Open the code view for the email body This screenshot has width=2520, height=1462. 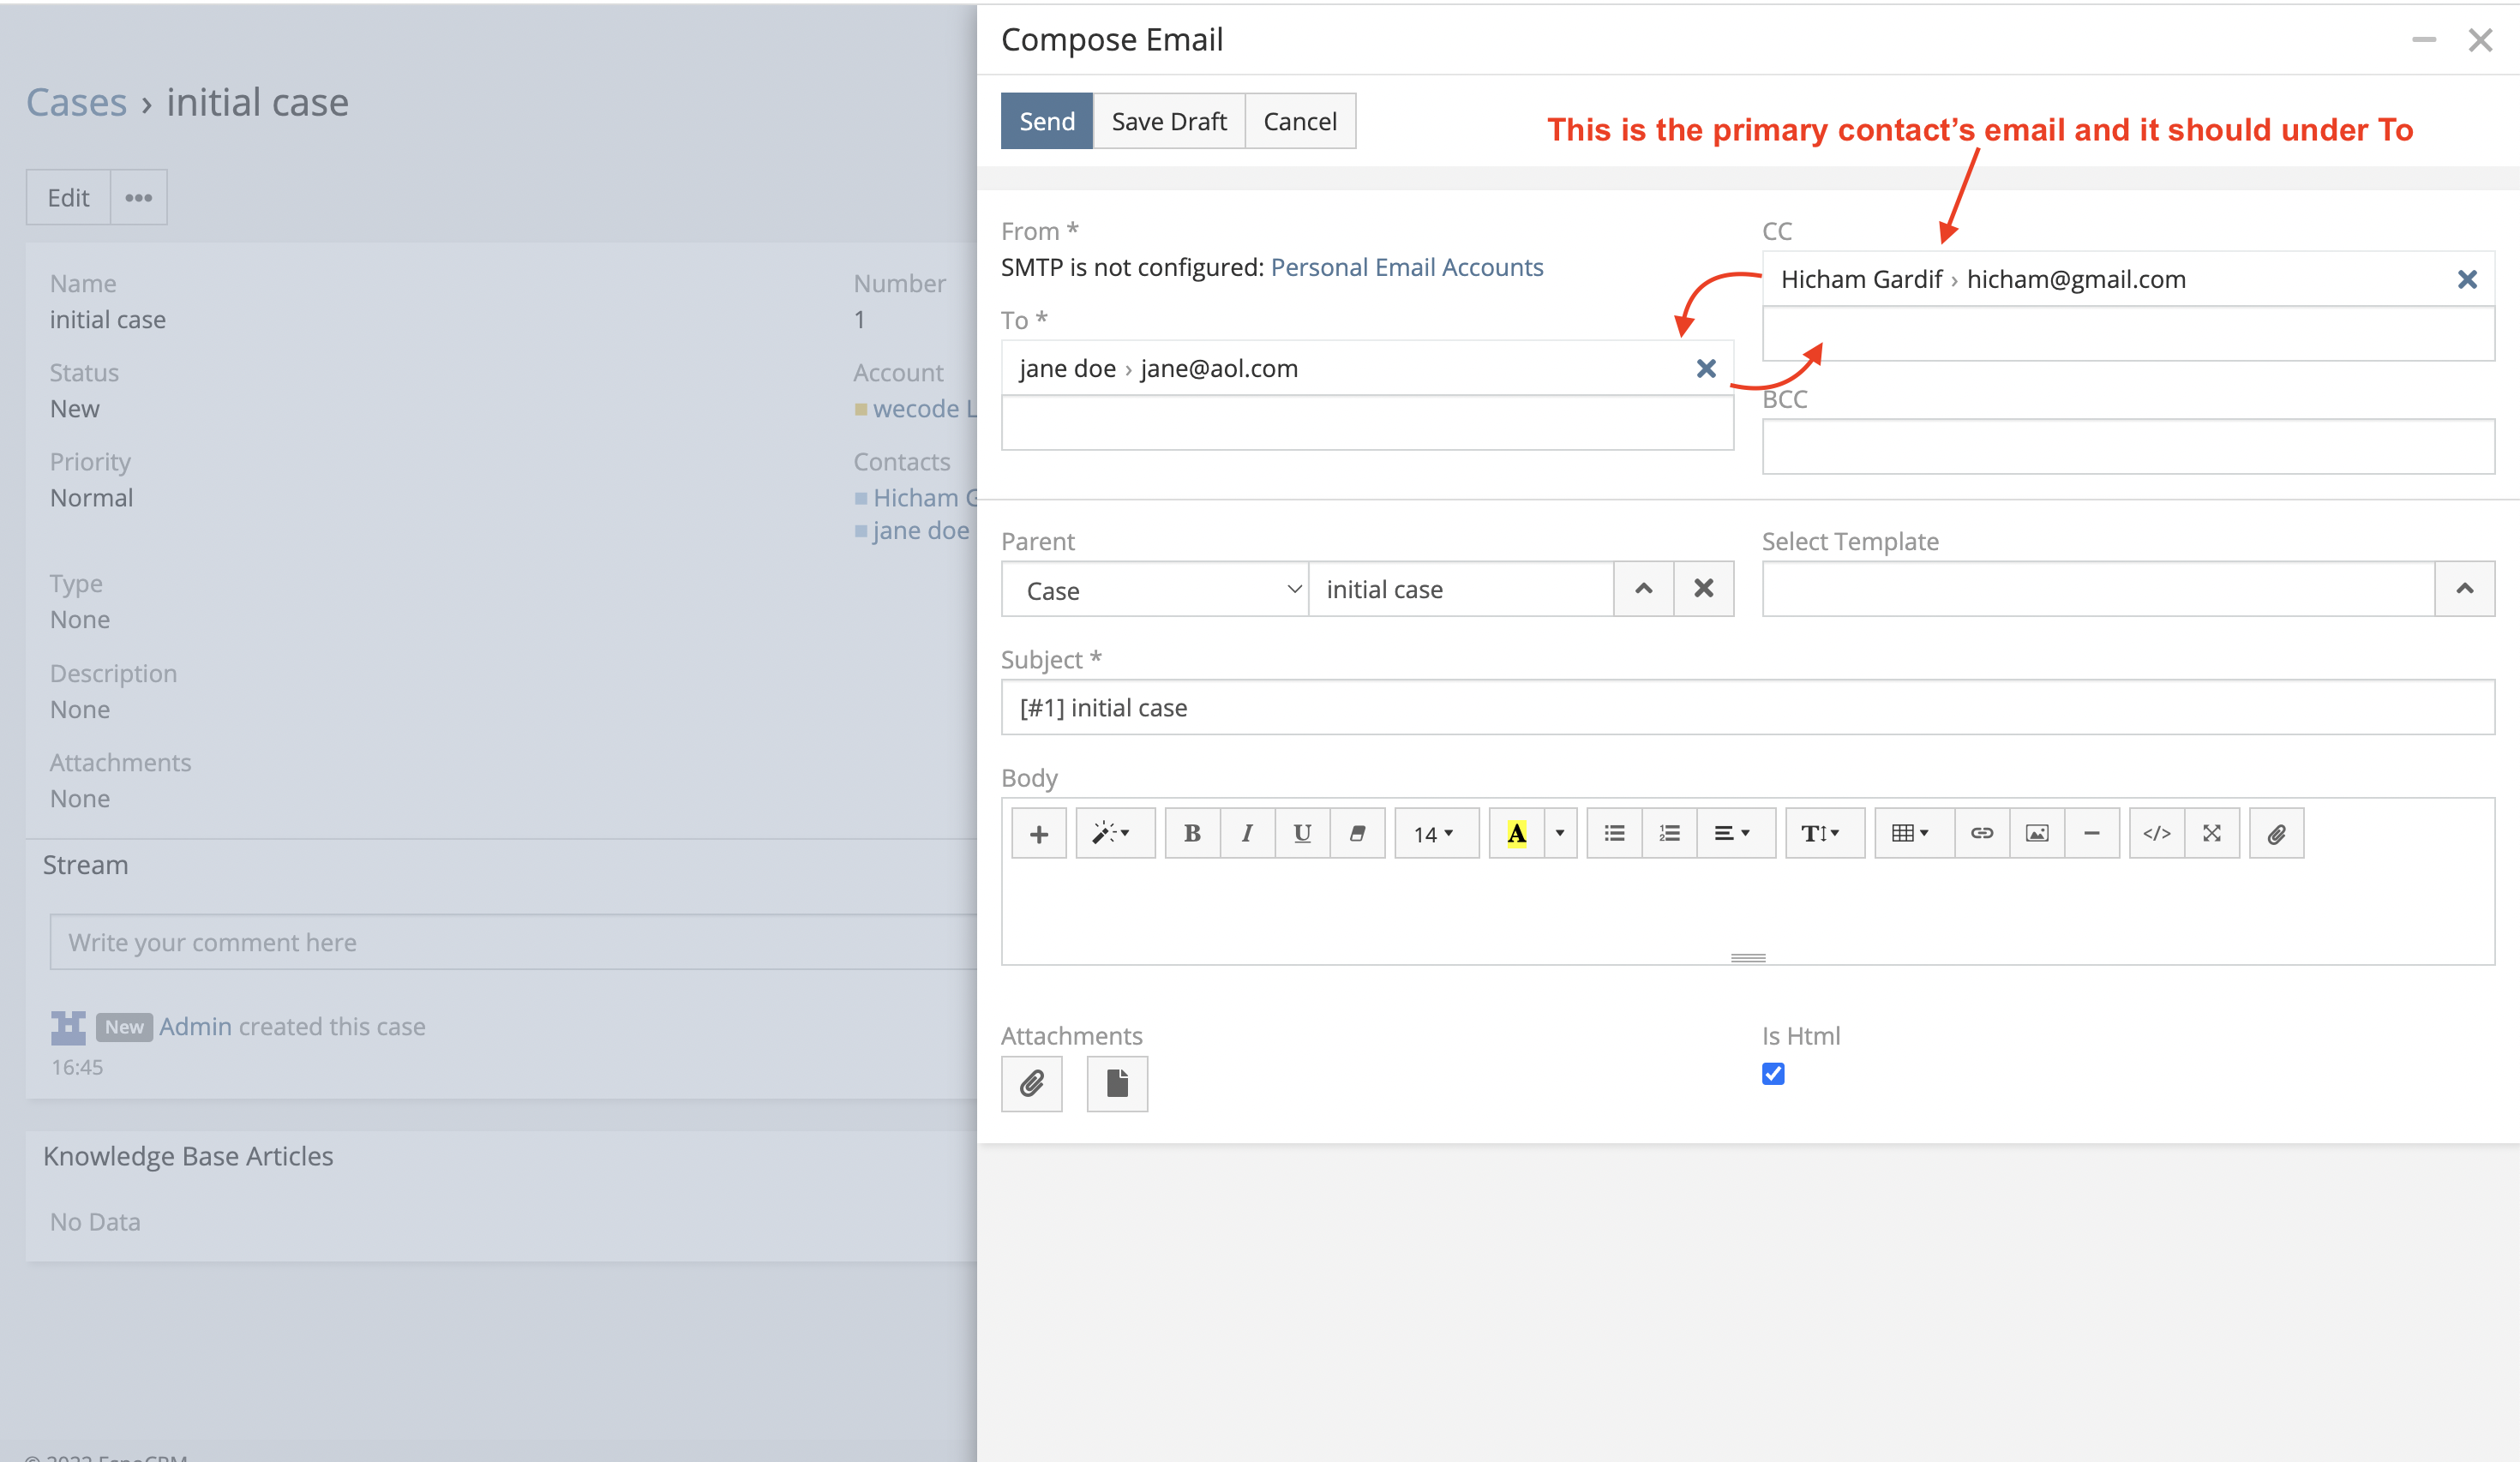(x=2156, y=832)
